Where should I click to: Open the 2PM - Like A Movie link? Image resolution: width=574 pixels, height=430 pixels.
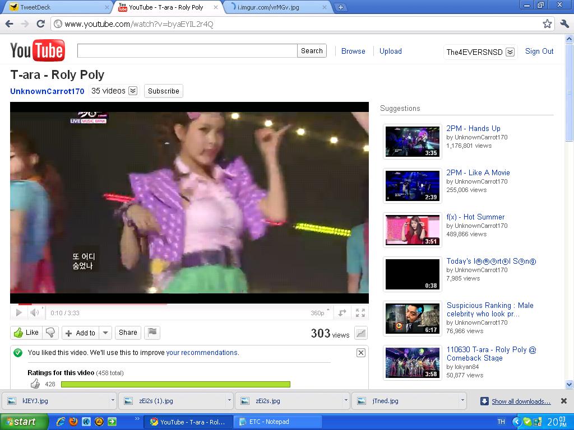tap(478, 172)
